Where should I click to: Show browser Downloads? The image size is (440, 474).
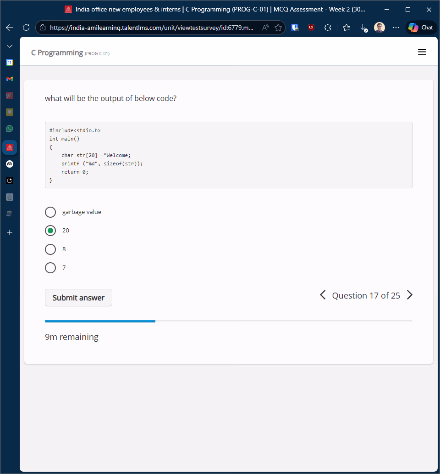363,28
